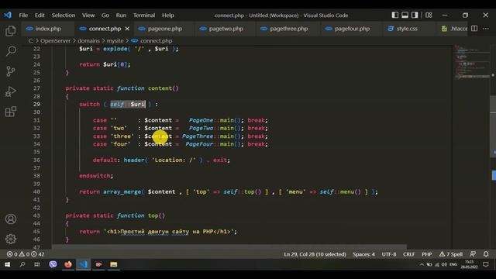Select the OpenServer breadcrumb segment

click(55, 41)
